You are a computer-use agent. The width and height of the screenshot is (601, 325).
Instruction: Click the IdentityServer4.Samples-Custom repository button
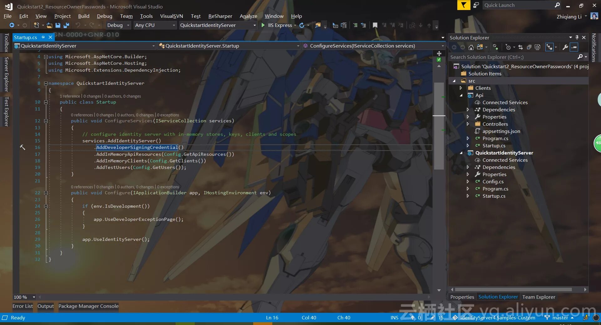coord(494,318)
